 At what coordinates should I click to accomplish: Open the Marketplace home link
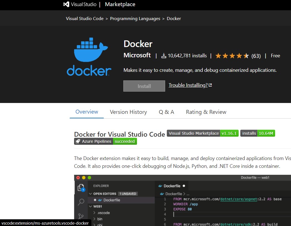click(x=120, y=4)
